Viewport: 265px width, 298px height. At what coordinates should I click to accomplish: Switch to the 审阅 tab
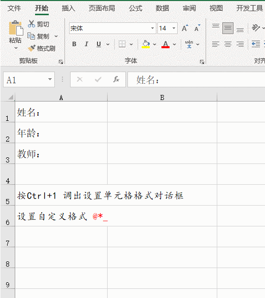189,8
